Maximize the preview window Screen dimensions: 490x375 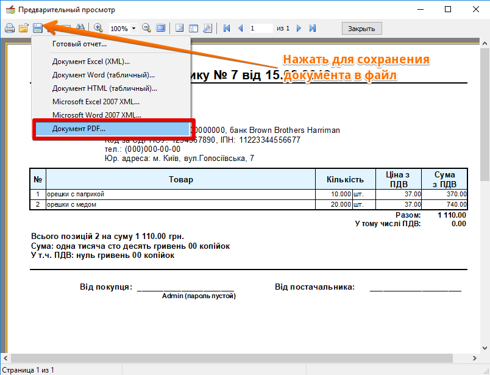[x=448, y=9]
